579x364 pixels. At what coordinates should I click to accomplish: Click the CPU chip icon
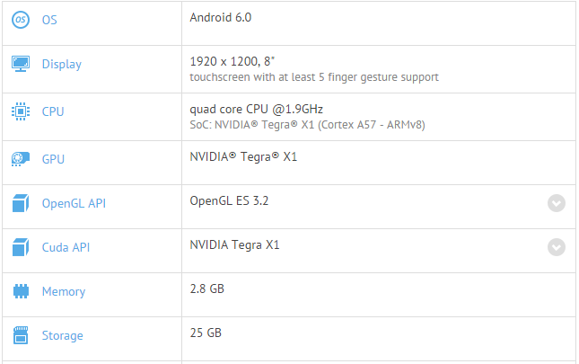coord(21,112)
